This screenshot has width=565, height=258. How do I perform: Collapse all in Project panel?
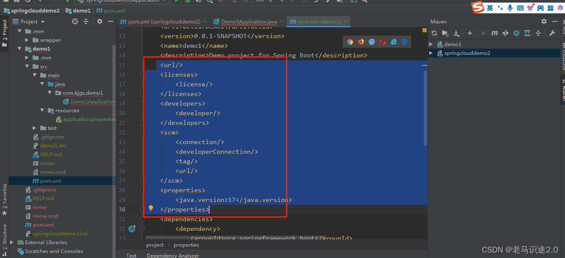(x=86, y=21)
